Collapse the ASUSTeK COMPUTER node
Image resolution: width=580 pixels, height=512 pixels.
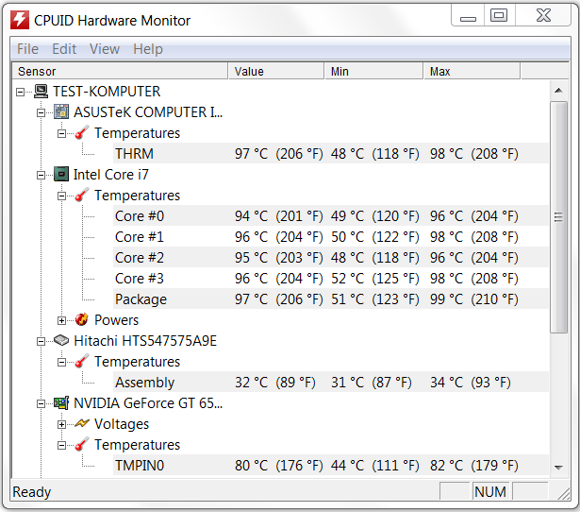pos(41,112)
